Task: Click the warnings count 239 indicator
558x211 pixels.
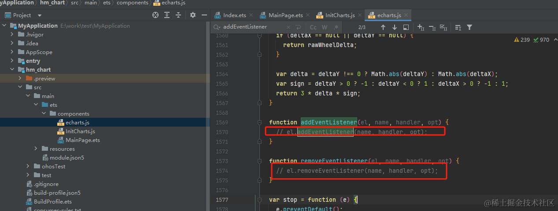Action: click(x=522, y=40)
